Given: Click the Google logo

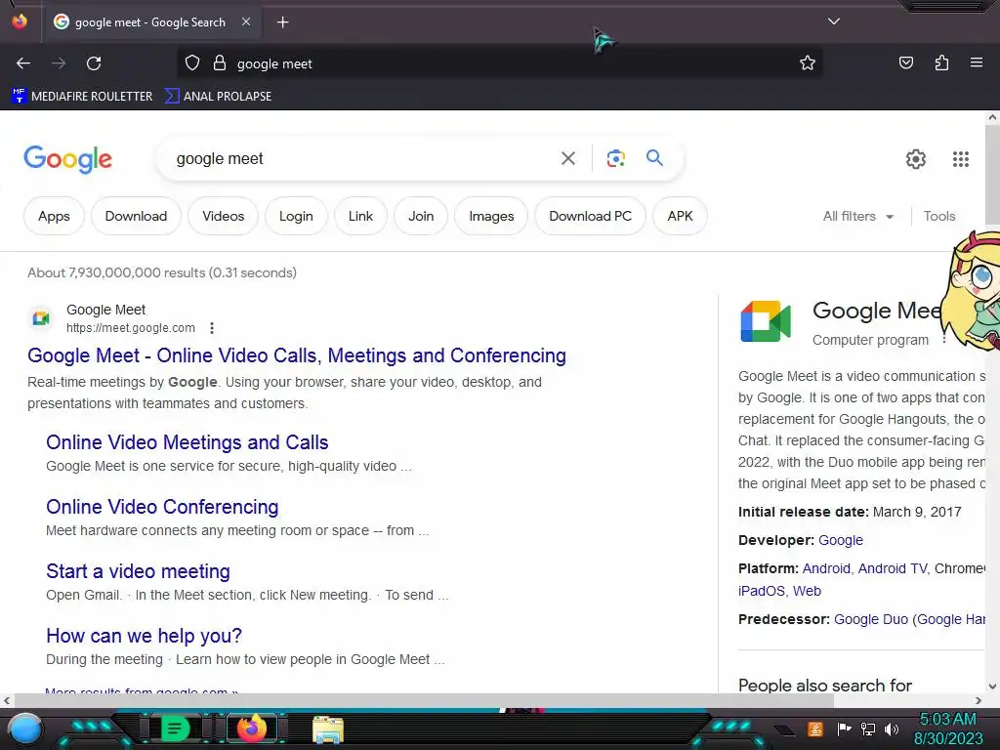Looking at the screenshot, I should pos(67,159).
